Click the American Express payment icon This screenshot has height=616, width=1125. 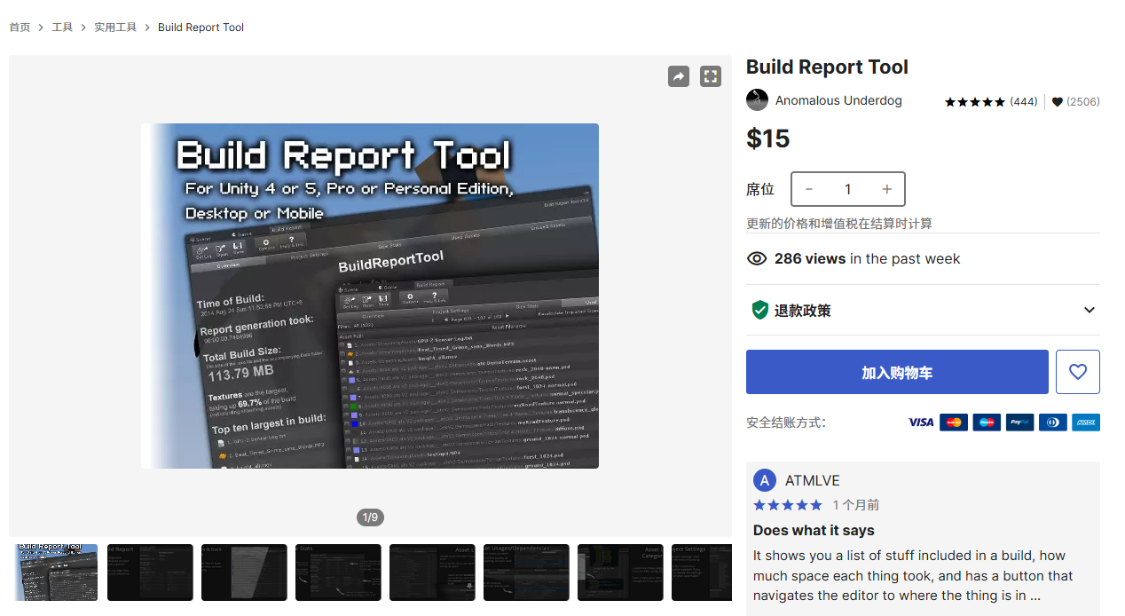[1086, 423]
